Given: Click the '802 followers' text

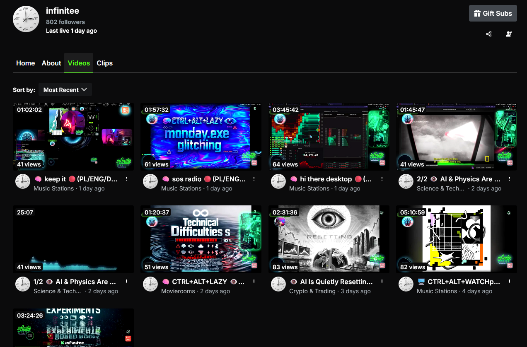Looking at the screenshot, I should pos(65,22).
